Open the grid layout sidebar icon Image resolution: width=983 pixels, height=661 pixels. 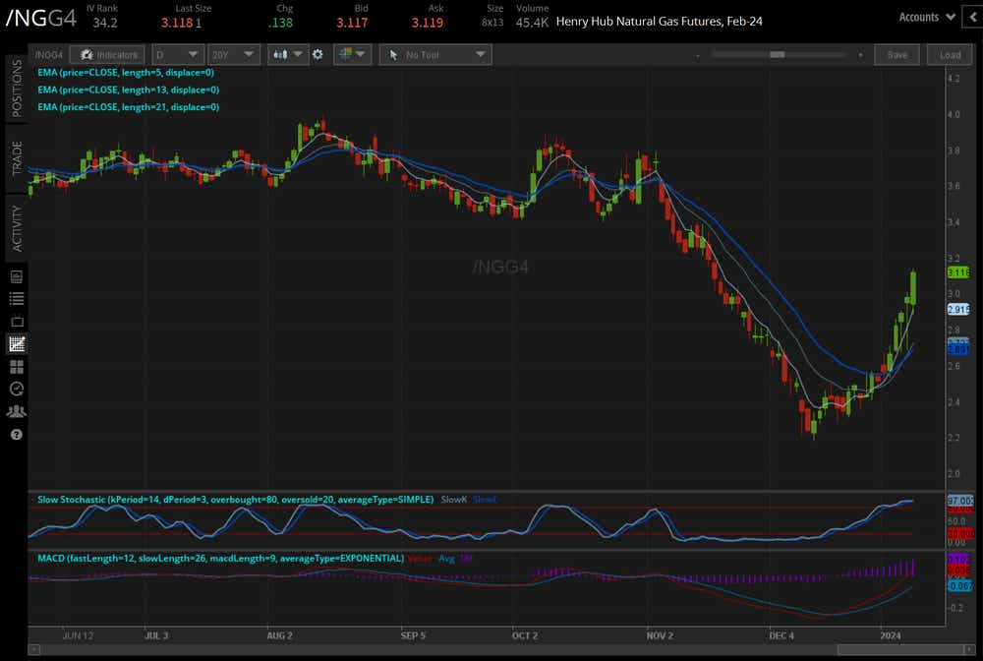pyautogui.click(x=16, y=367)
